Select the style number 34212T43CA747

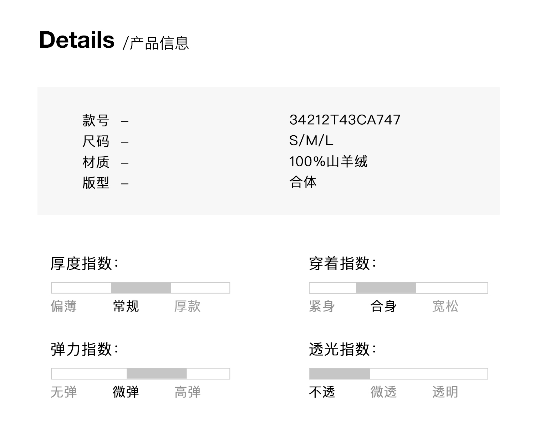pos(345,120)
